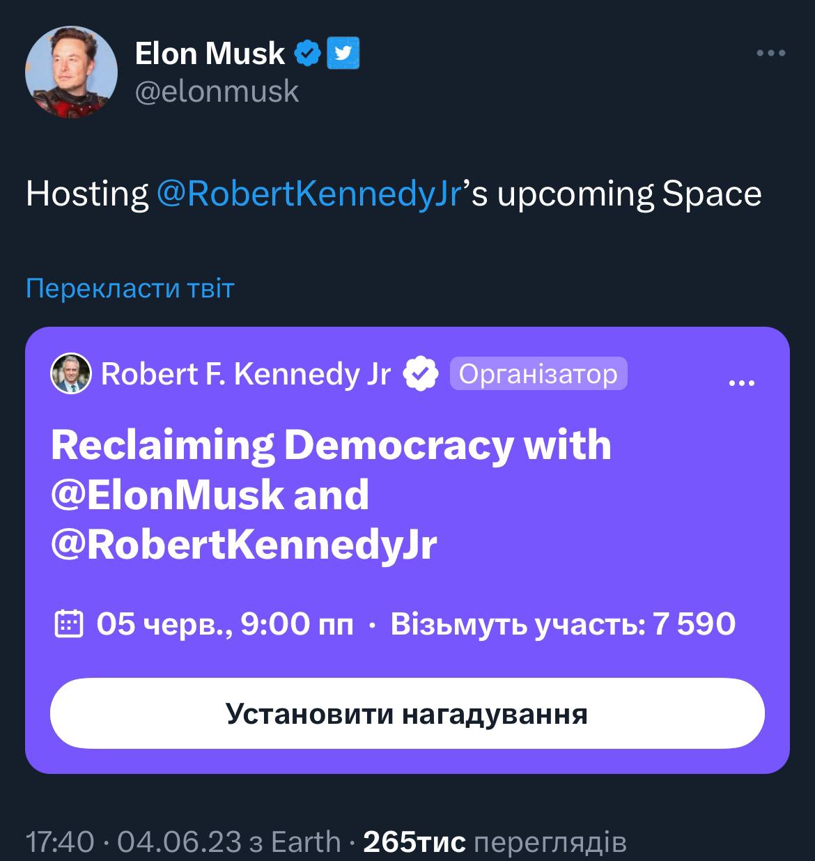Click the Robert F. Kennedy Jr host name
The height and width of the screenshot is (861, 815).
point(246,374)
